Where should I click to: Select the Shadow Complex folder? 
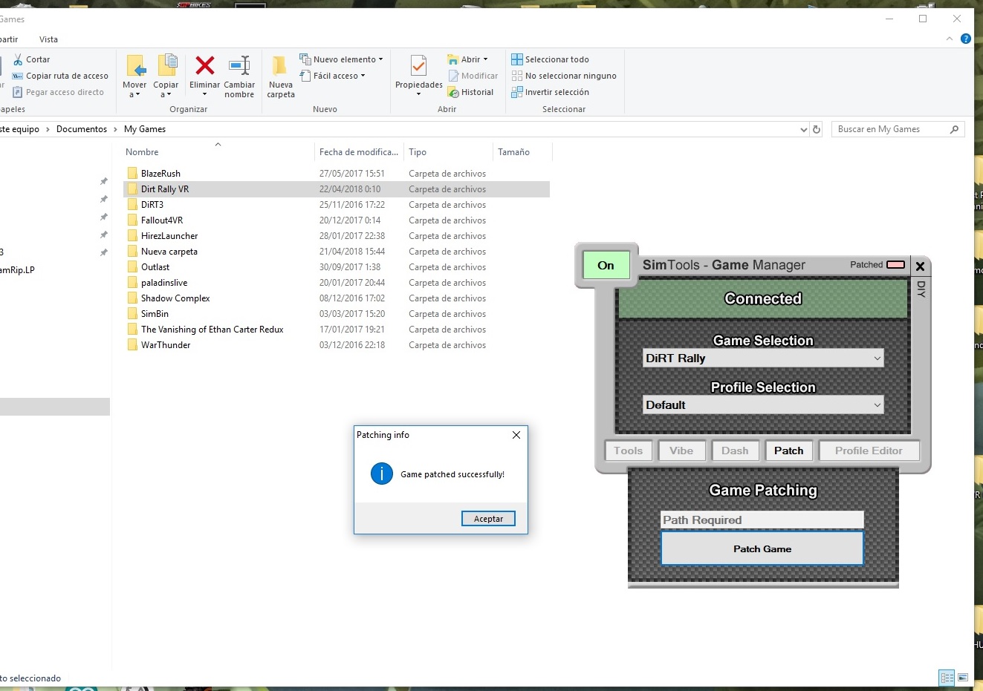pyautogui.click(x=175, y=298)
